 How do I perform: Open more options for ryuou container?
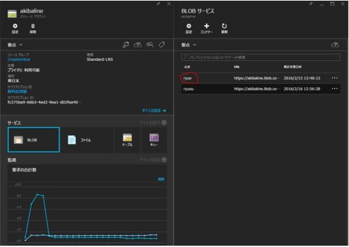[335, 88]
